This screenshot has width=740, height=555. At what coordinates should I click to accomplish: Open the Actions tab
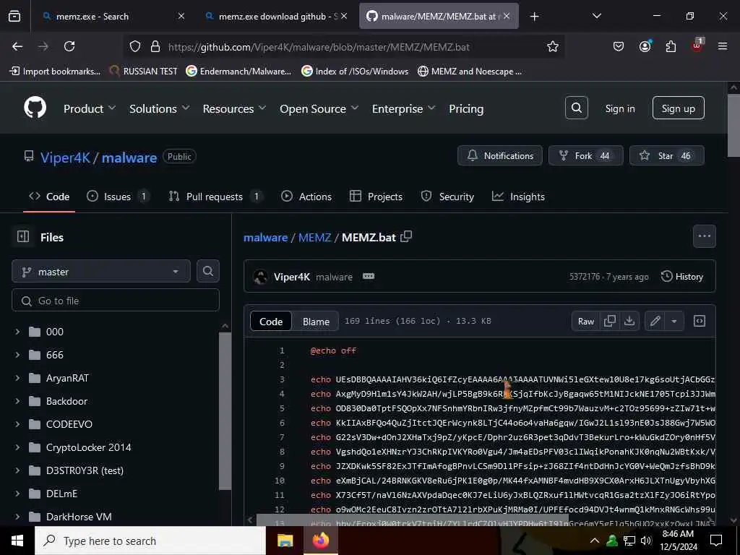coord(306,197)
